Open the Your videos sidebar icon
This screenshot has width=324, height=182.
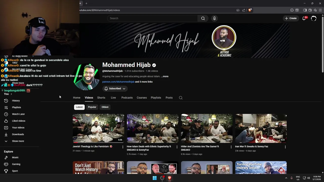(6, 128)
